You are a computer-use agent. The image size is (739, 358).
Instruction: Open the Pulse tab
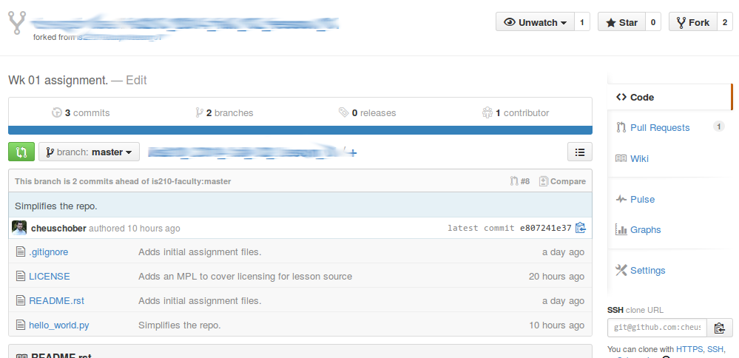642,199
